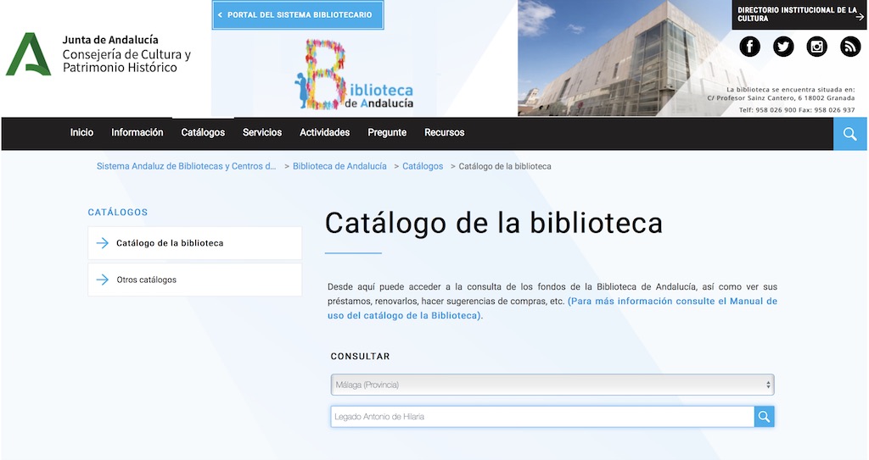The width and height of the screenshot is (869, 460).
Task: Follow the Biblioteca de Andalucía breadcrumb
Action: coord(339,166)
